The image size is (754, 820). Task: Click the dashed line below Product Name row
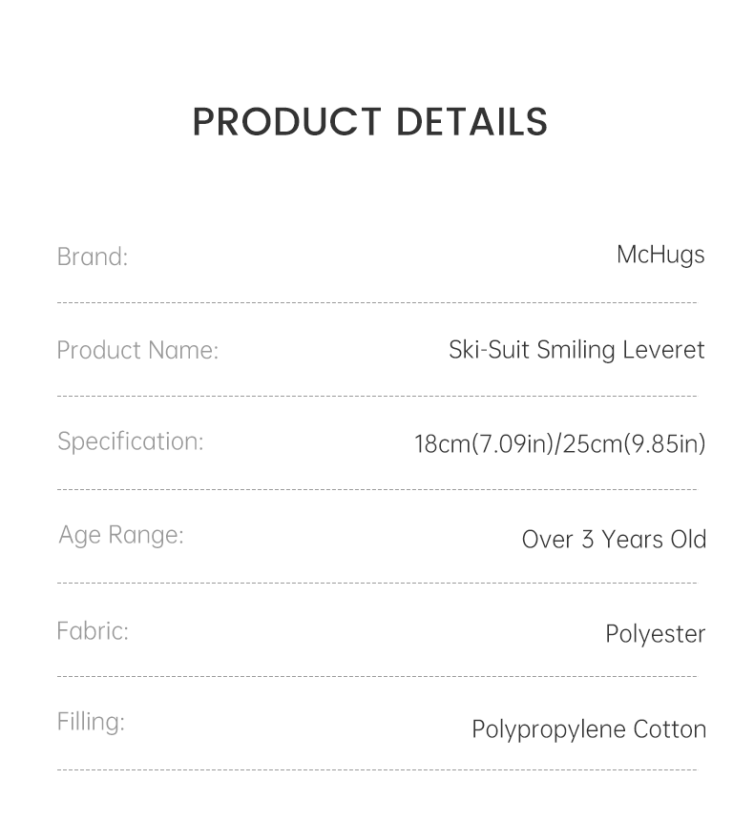tap(377, 396)
